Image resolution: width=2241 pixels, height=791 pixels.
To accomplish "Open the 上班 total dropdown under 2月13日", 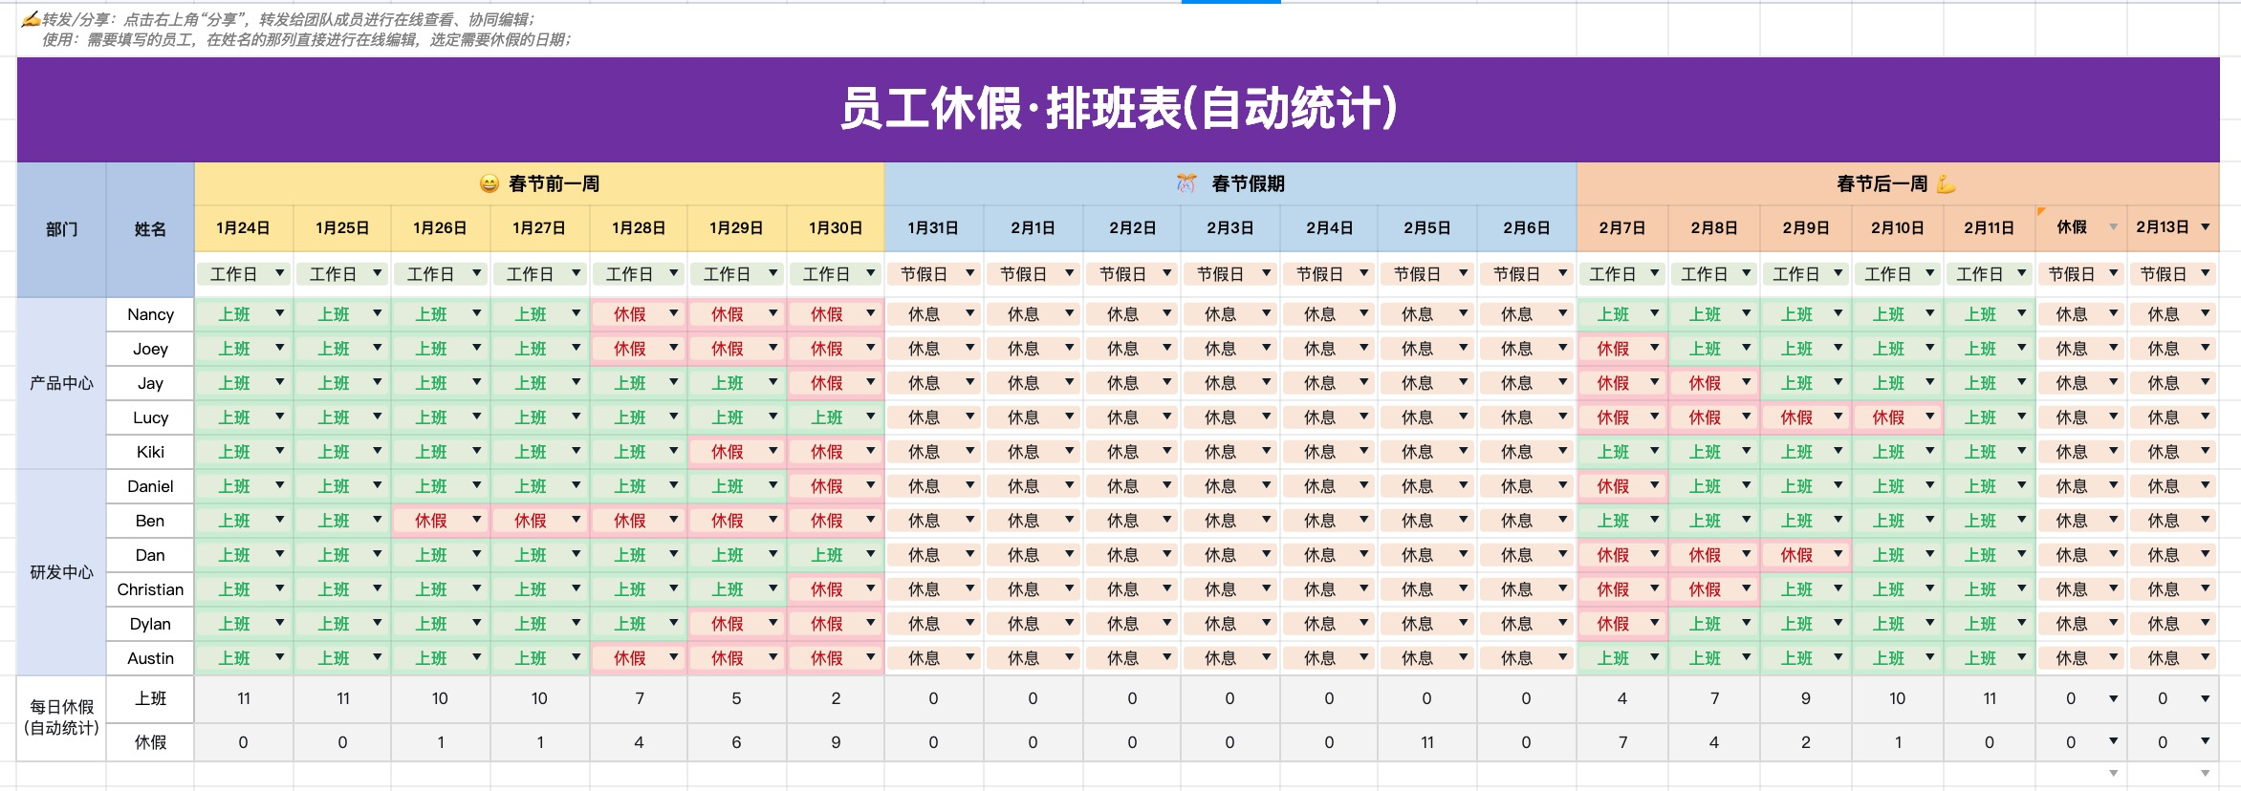I will [x=2205, y=698].
